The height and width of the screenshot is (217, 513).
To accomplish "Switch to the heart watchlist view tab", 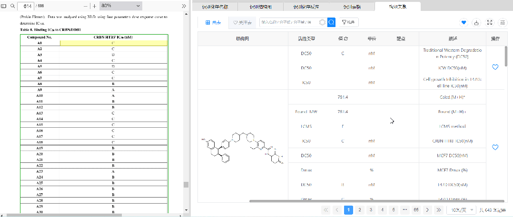I will coord(242,22).
